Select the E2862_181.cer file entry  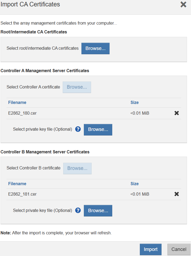tap(23, 194)
